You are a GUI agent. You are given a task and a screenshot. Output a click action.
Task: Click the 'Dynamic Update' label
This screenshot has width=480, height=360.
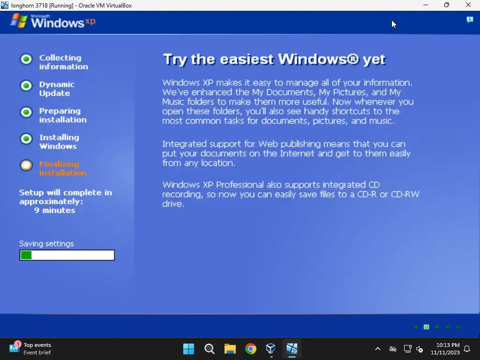(57, 89)
